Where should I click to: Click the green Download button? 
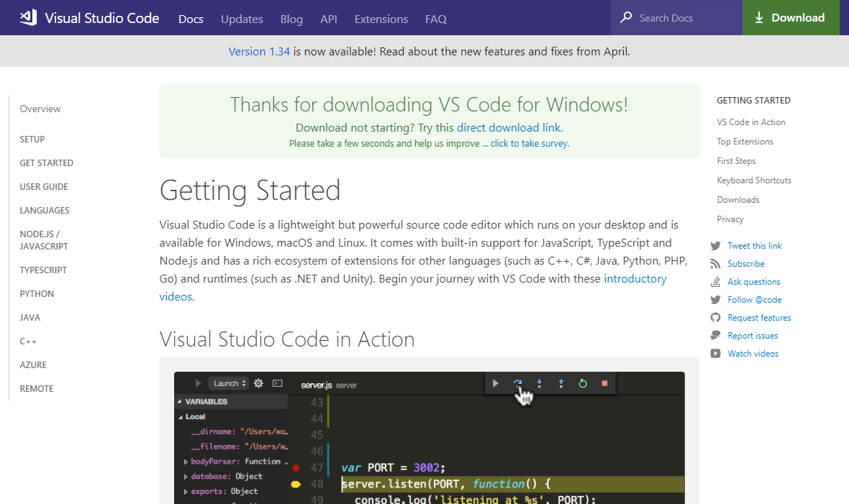pos(791,17)
